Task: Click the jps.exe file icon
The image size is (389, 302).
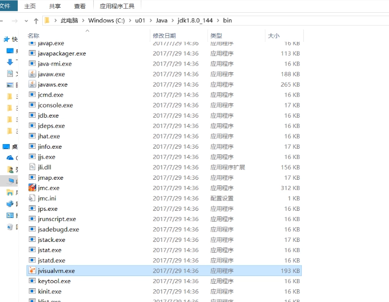Action: point(32,208)
